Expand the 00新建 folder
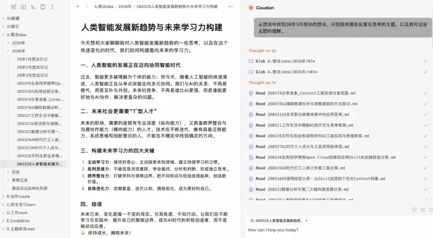The image size is (433, 238). click(3, 18)
